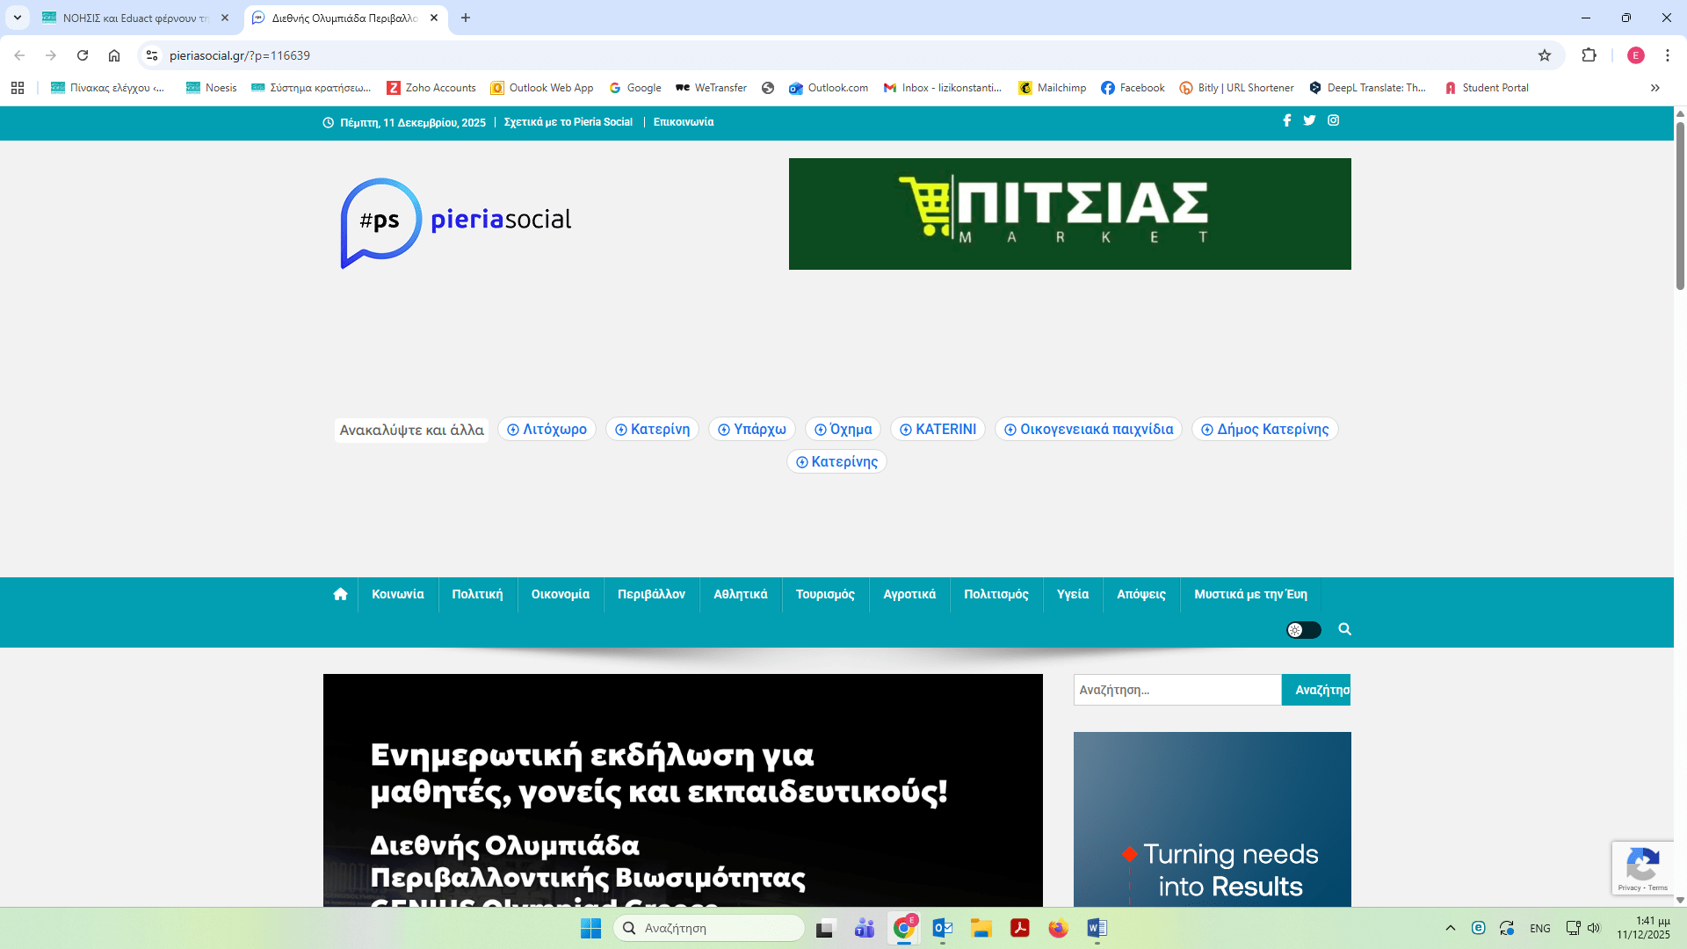Bookmark this page with the star icon

1545,55
